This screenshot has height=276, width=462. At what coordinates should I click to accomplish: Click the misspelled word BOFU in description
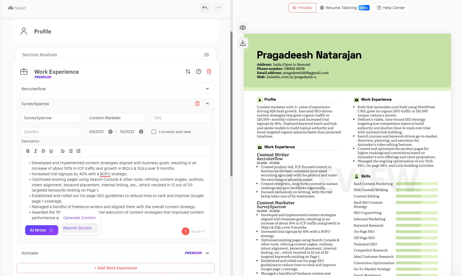pos(105,174)
